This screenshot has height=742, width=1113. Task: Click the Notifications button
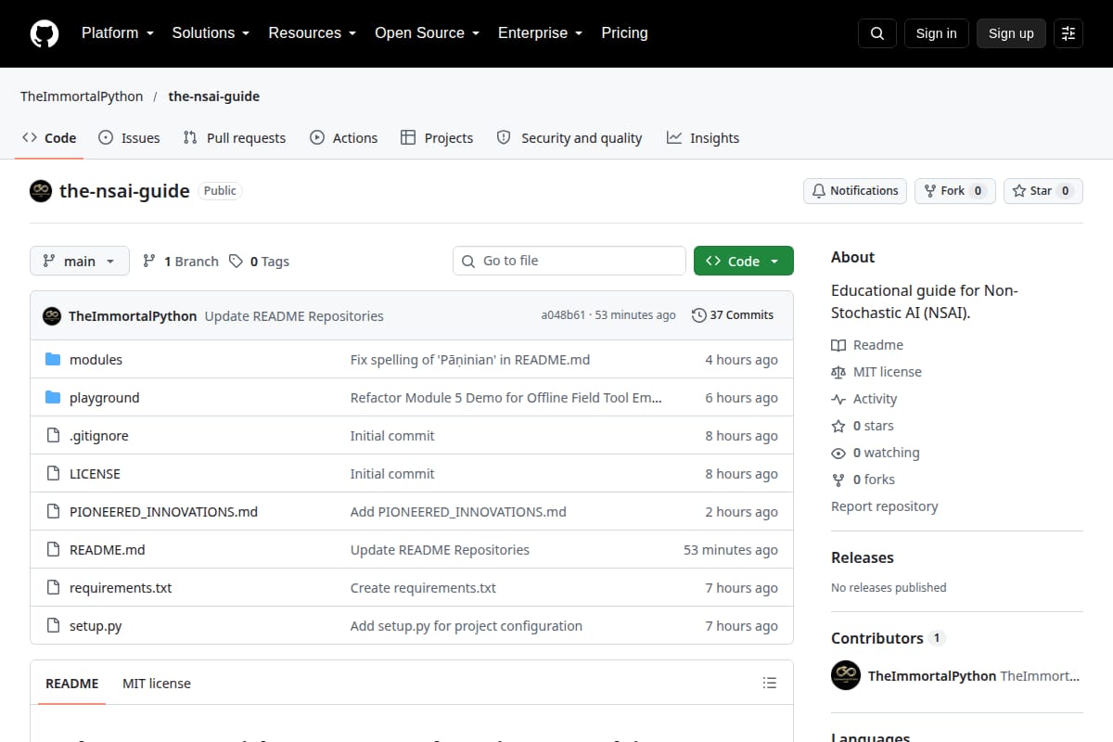855,191
